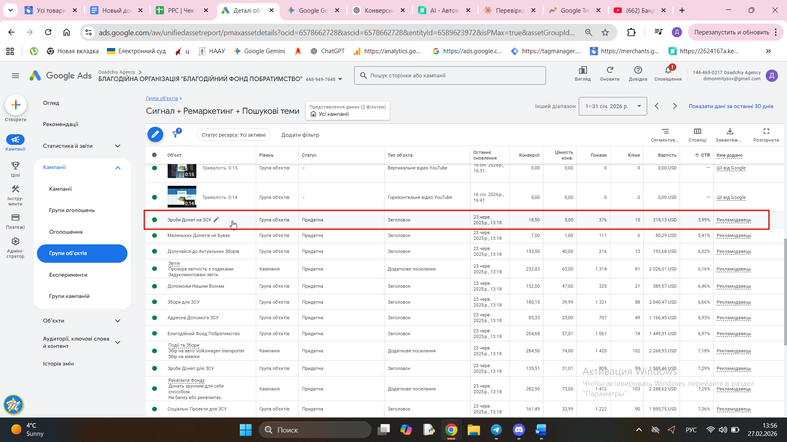Open the Segment icon in table toolbar

coord(665,131)
